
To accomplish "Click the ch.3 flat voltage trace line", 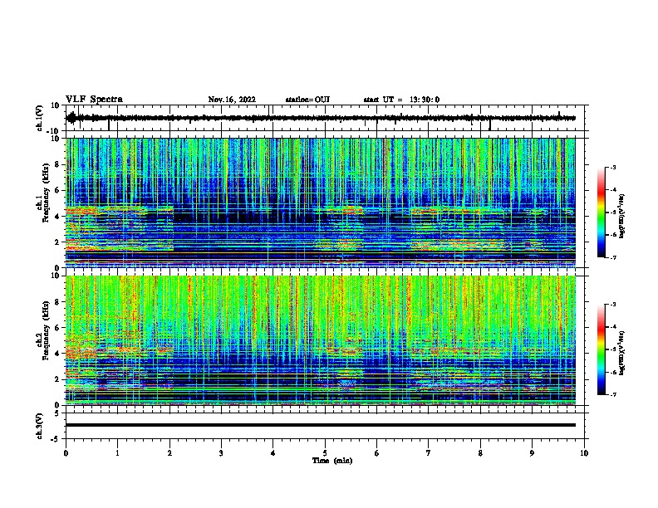I will 321,425.
